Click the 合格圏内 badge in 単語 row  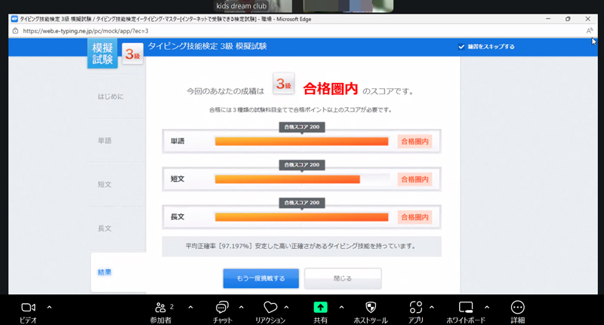[414, 142]
